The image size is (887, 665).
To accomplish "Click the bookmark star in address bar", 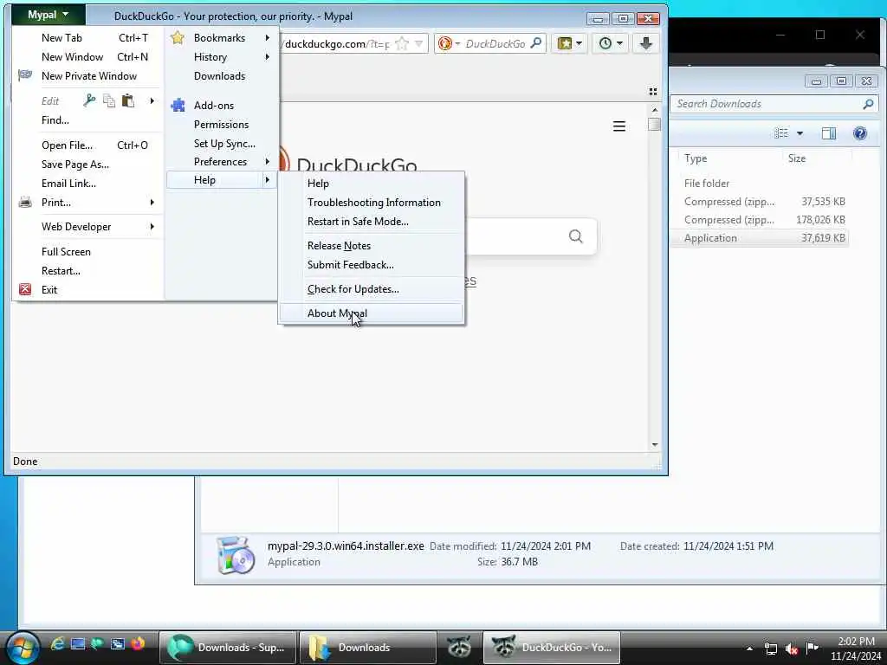I will coord(402,43).
